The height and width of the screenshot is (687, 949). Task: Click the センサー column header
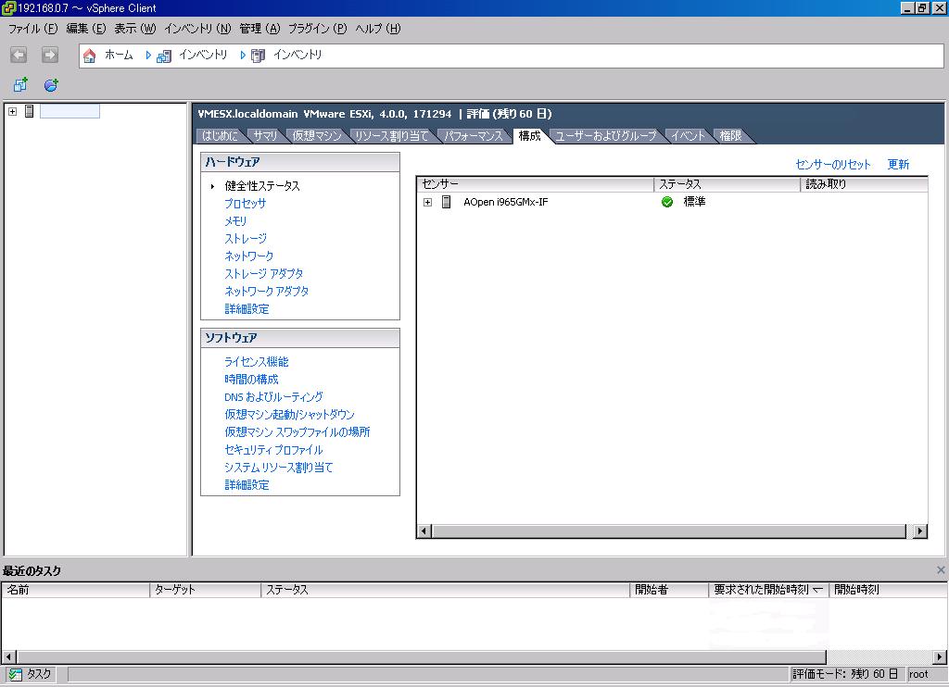tap(536, 184)
